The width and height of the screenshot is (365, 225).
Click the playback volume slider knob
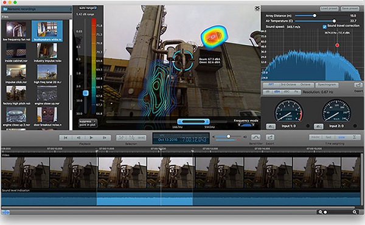(228, 136)
